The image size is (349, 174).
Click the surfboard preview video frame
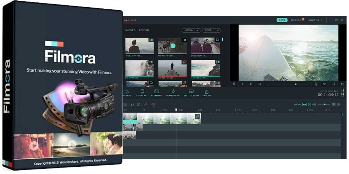tap(289, 53)
